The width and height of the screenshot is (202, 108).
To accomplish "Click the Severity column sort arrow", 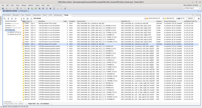I will pyautogui.click(x=28, y=21).
